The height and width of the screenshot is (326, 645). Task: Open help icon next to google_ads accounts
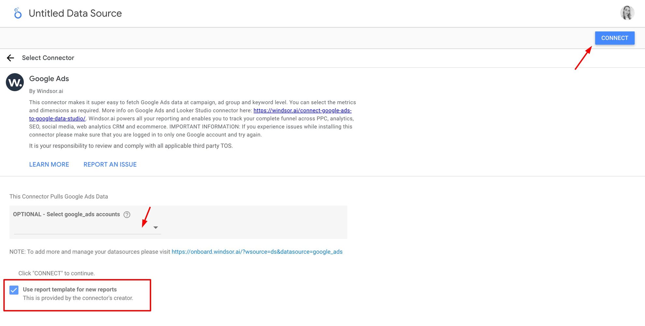pos(127,215)
